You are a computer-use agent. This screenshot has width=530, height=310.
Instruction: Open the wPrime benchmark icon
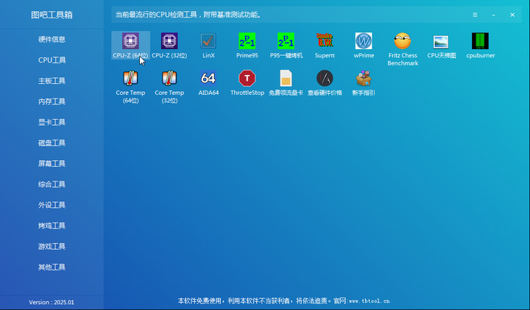(x=364, y=46)
